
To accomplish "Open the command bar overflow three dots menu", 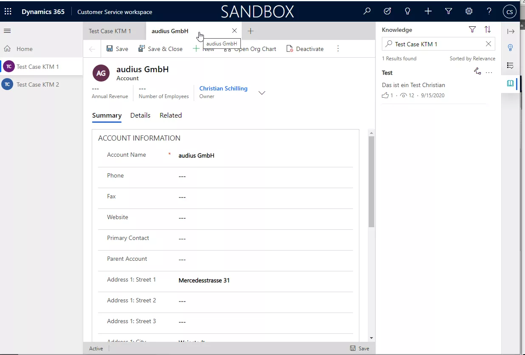I will pyautogui.click(x=338, y=49).
